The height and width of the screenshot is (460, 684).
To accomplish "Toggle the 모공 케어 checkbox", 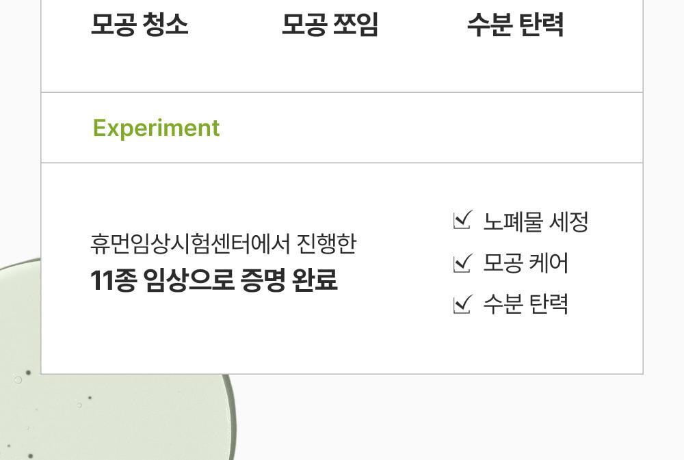I will [462, 262].
